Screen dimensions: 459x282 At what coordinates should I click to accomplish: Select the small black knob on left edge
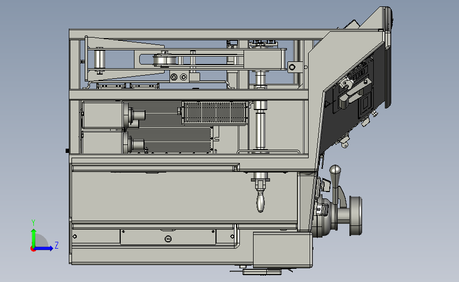(67, 151)
